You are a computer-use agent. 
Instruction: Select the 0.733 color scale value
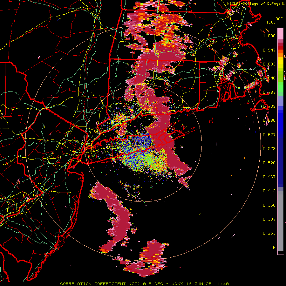click(x=269, y=106)
